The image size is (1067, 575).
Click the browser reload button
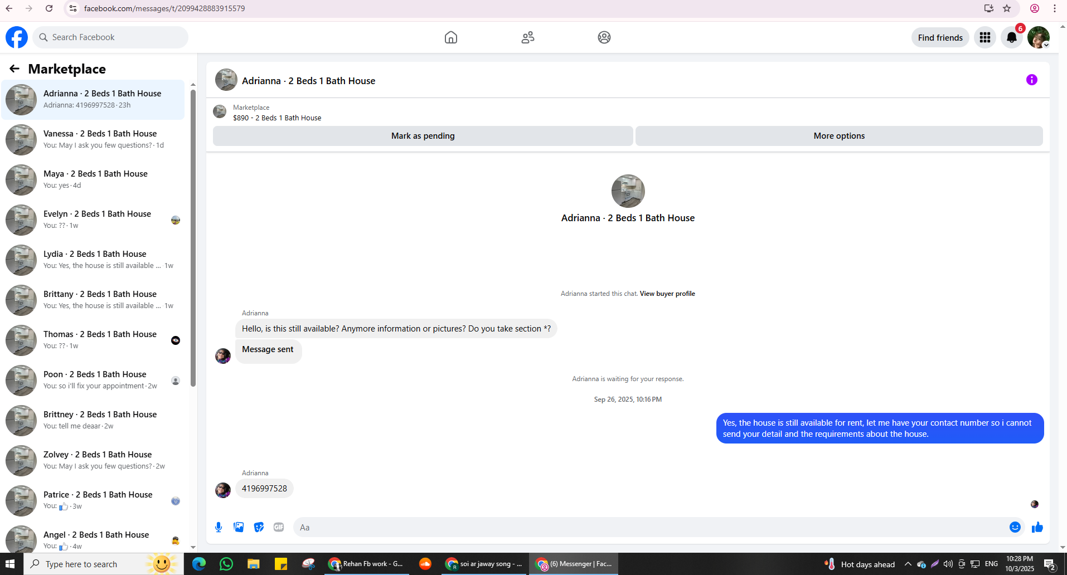49,8
